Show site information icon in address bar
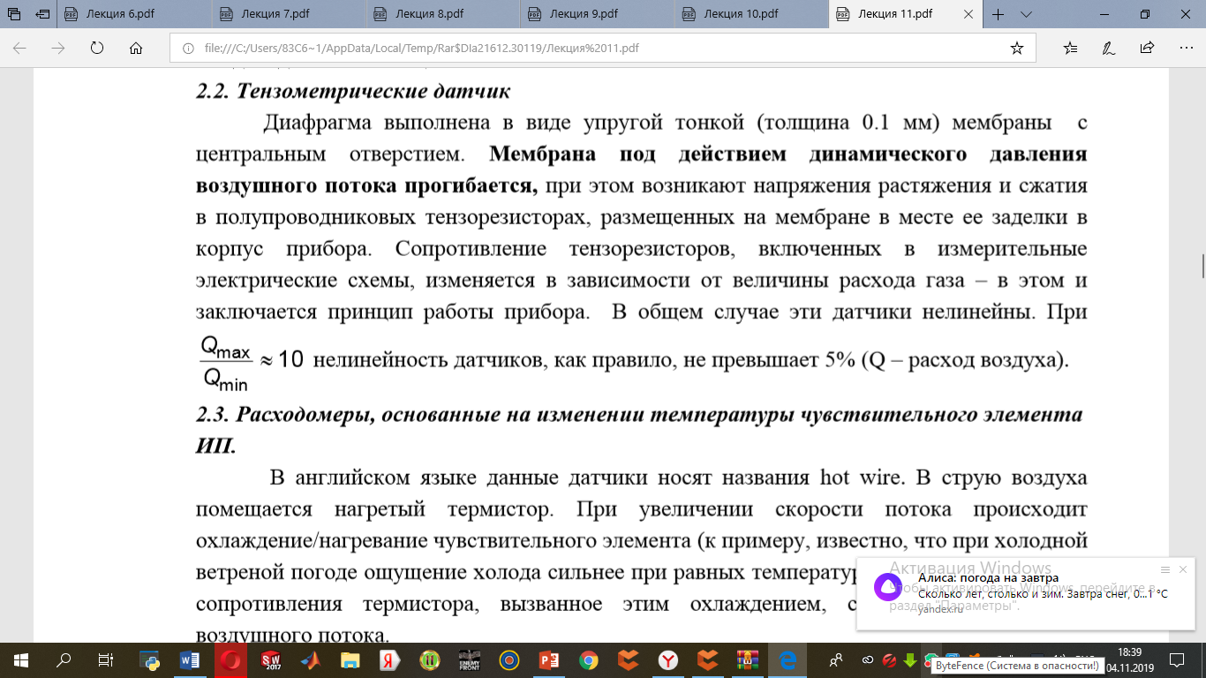The height and width of the screenshot is (678, 1206). point(188,48)
